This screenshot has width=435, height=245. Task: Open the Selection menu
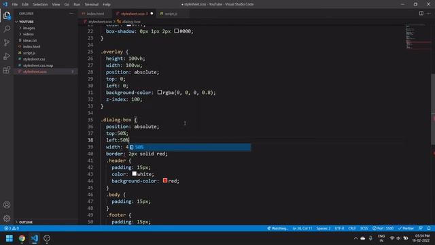pos(40,5)
